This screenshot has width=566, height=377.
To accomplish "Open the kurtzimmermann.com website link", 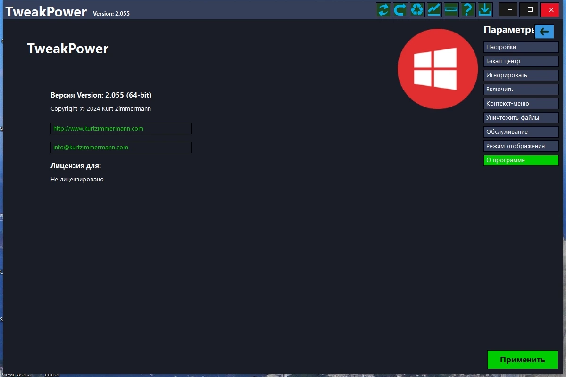I will pyautogui.click(x=121, y=129).
